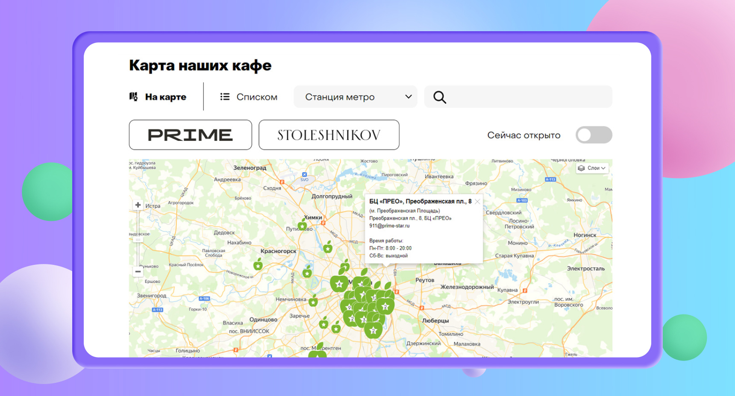The image size is (735, 396).
Task: Click the 'Одинцово' city label on the map
Action: 263,320
